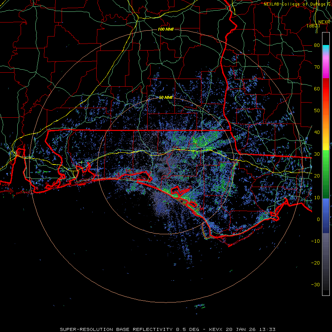Click the "50 NMI" range ring label

point(166,98)
